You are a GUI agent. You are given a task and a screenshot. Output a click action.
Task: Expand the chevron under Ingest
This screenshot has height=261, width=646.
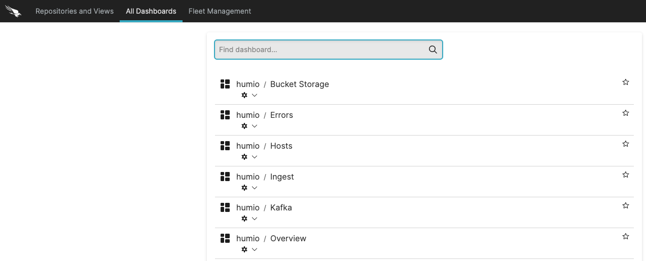pos(255,188)
